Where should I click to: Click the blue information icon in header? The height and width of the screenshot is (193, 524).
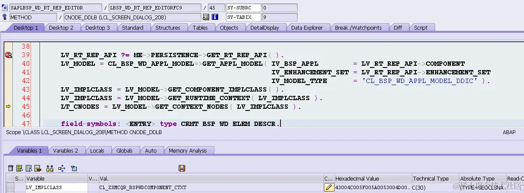[215, 17]
